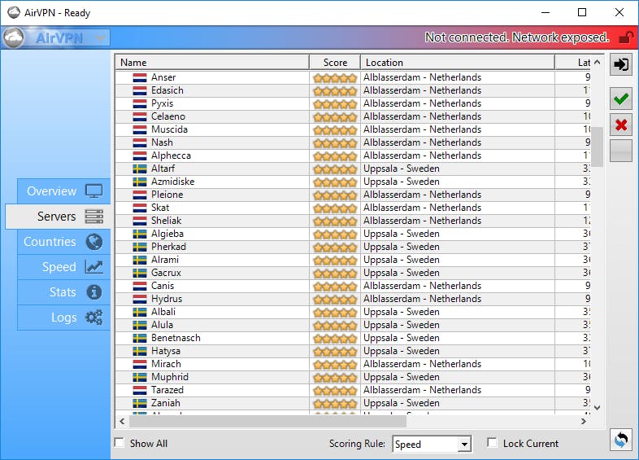Click the Stats info icon
This screenshot has width=639, height=460.
(94, 292)
